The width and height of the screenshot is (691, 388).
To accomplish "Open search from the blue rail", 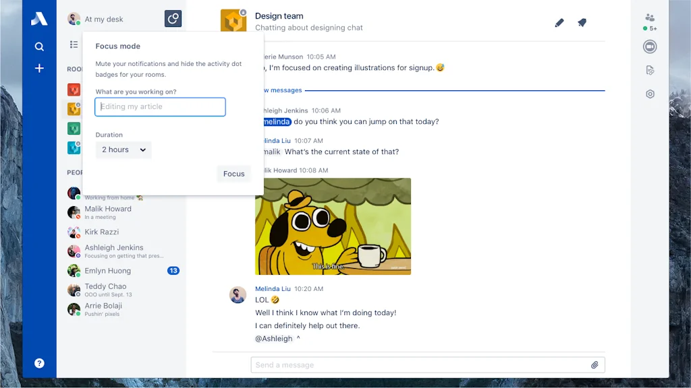I will pyautogui.click(x=39, y=46).
